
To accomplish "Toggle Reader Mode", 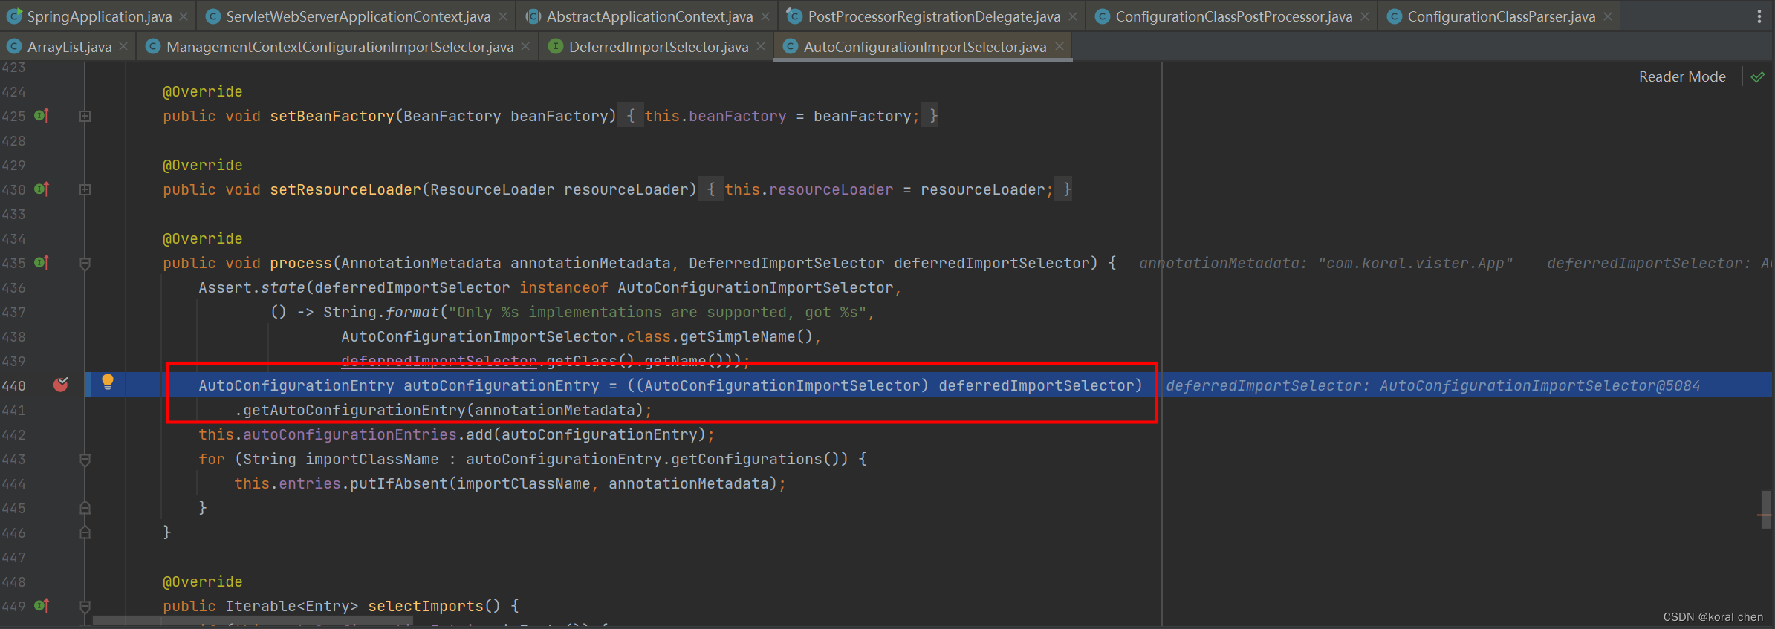I will pos(1682,76).
